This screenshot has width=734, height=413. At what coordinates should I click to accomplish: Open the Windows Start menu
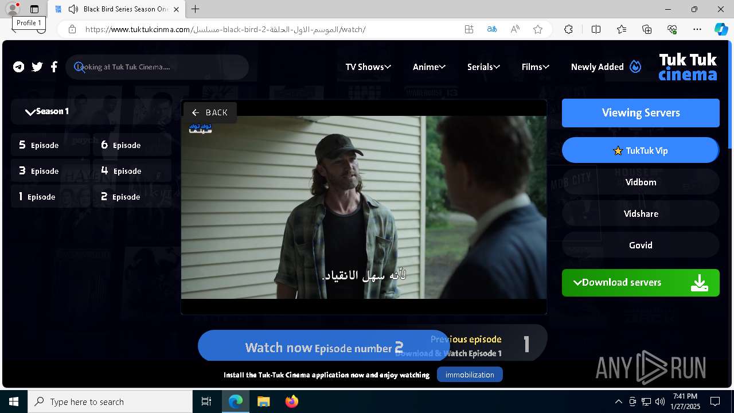(x=14, y=402)
